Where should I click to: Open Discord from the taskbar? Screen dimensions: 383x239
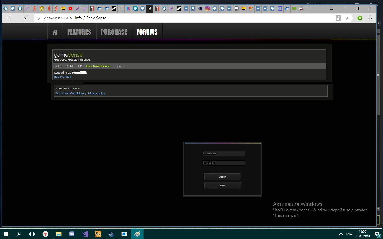[72, 234]
